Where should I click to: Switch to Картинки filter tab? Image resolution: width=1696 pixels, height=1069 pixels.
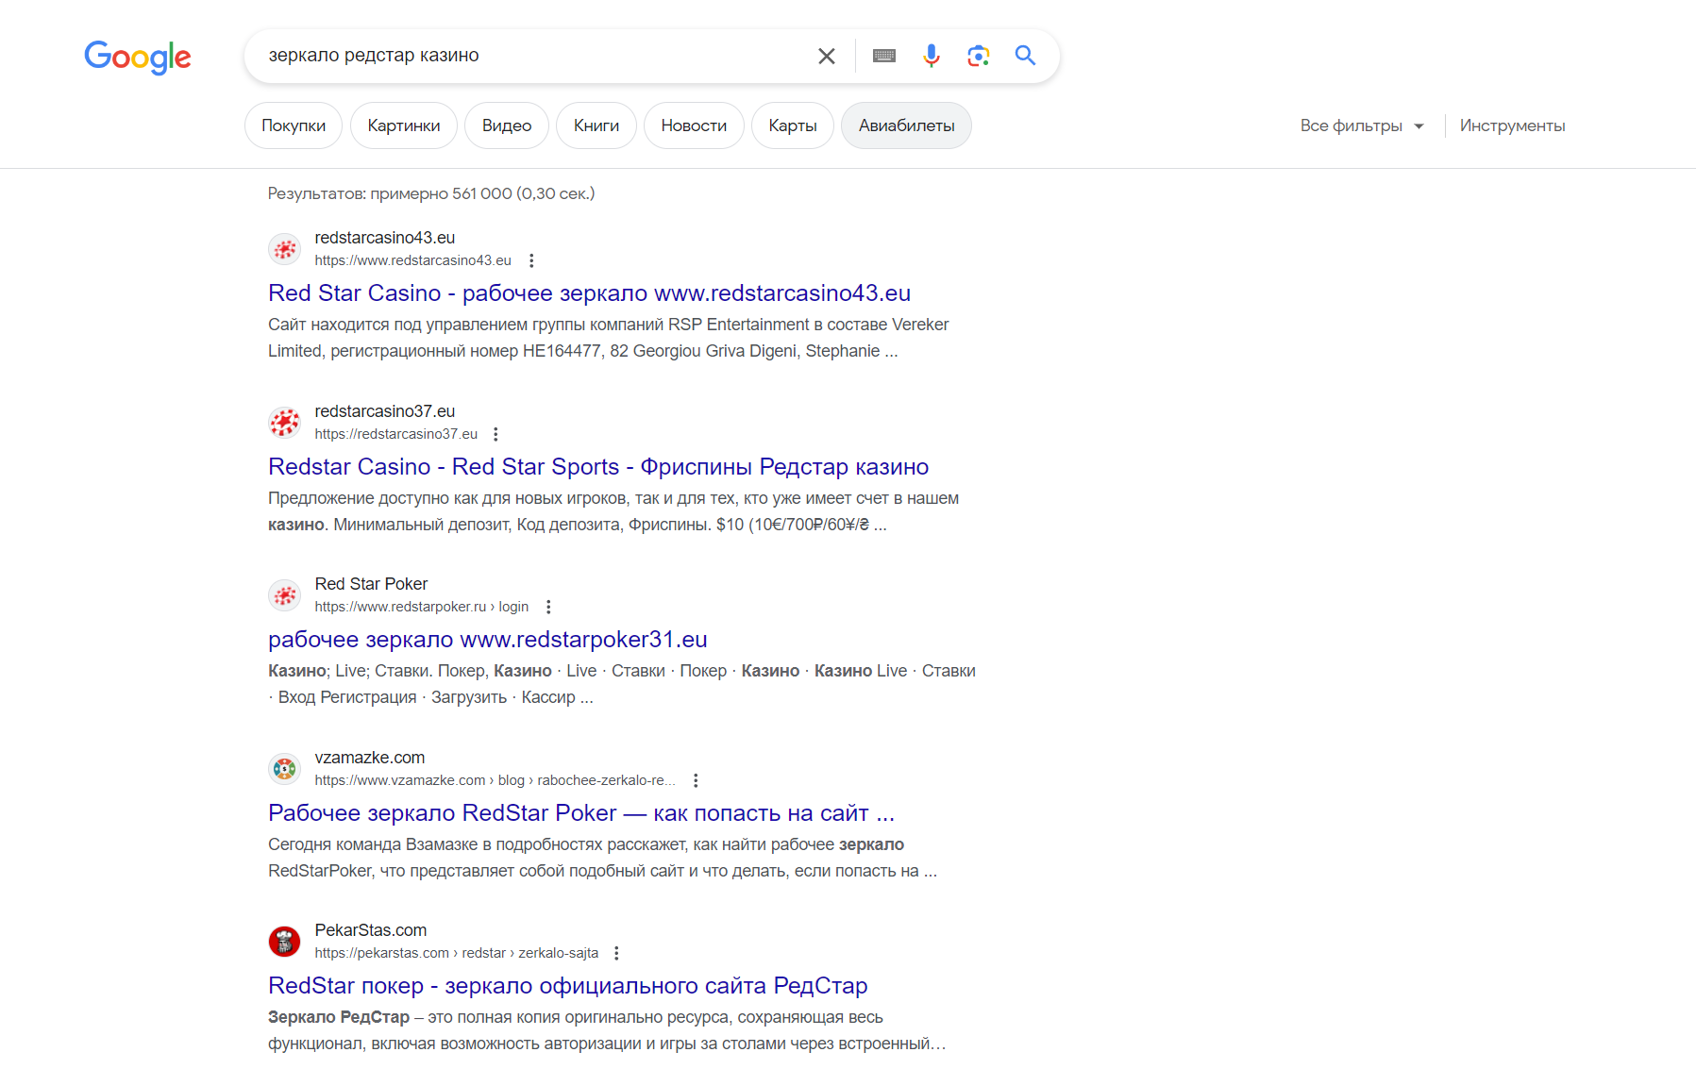point(404,125)
